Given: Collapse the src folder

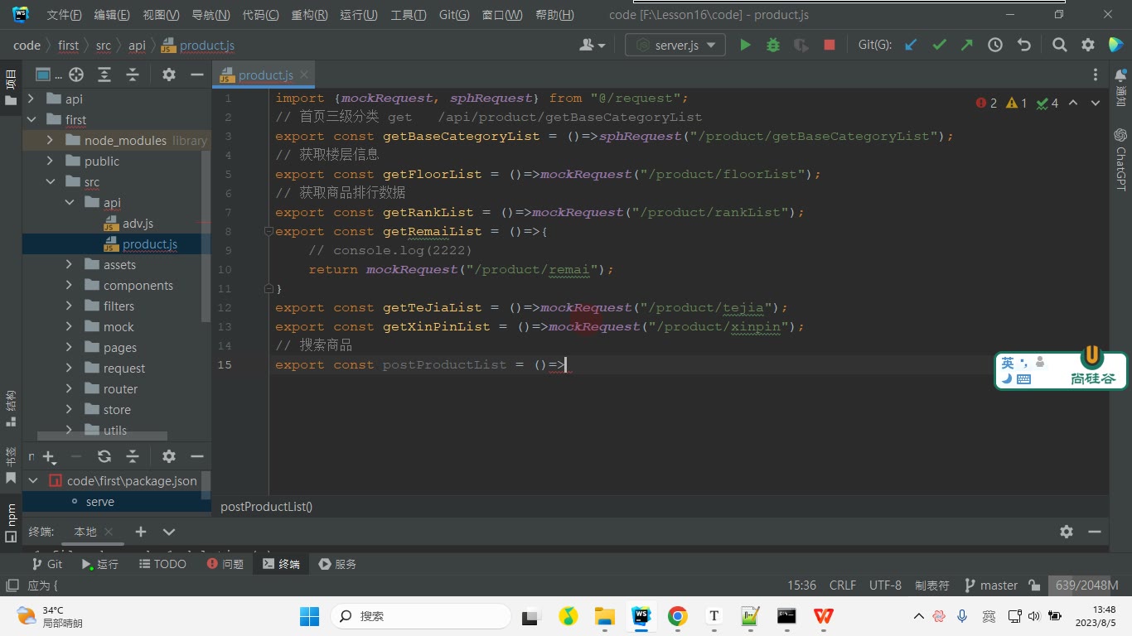Looking at the screenshot, I should (x=50, y=182).
